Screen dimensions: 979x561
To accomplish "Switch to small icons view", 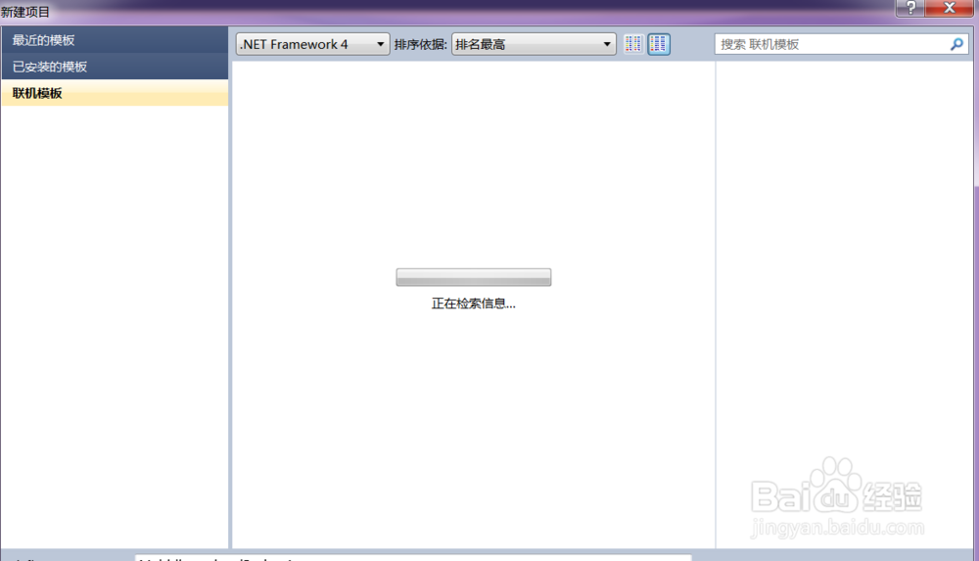I will pyautogui.click(x=633, y=44).
